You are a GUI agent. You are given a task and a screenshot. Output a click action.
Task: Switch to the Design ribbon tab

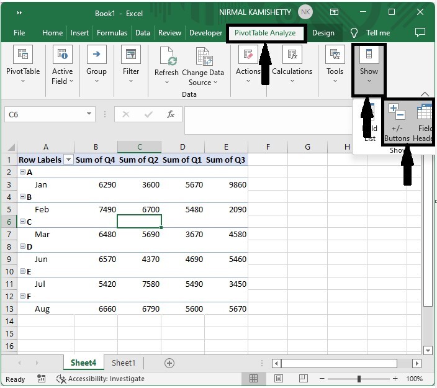pyautogui.click(x=323, y=33)
